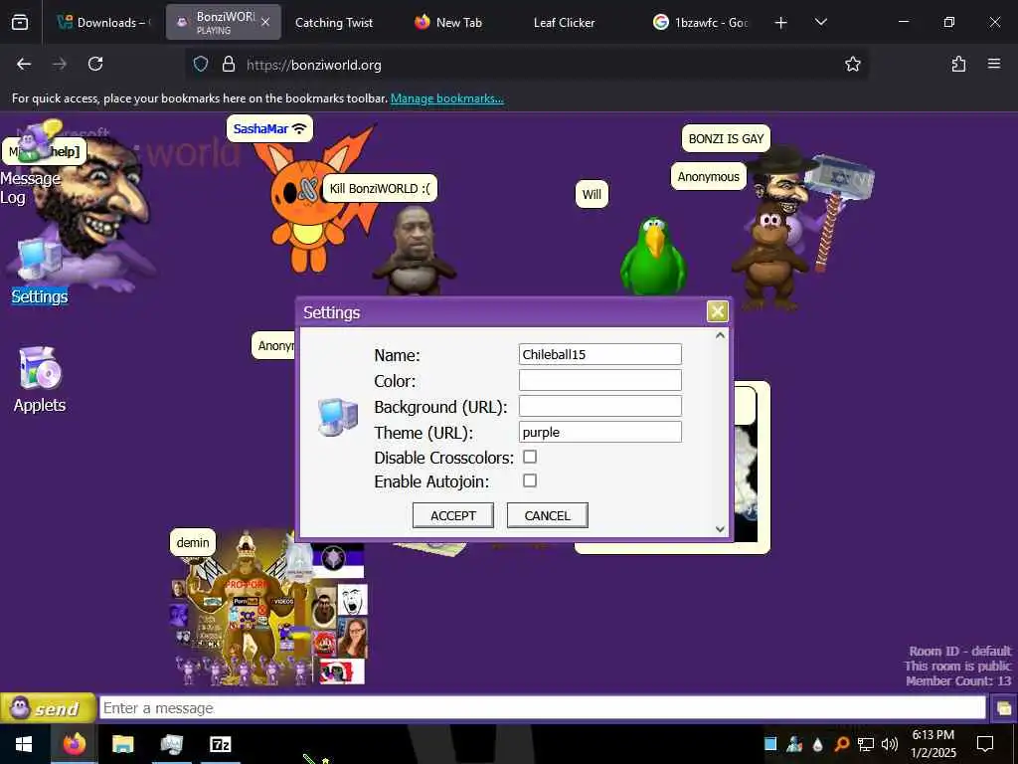Click the send button with Bonzi icon

coord(48,708)
